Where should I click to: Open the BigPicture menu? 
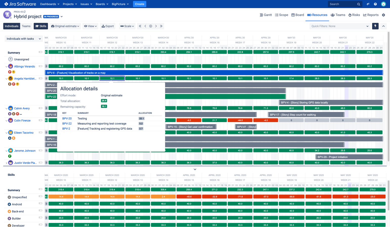[120, 4]
